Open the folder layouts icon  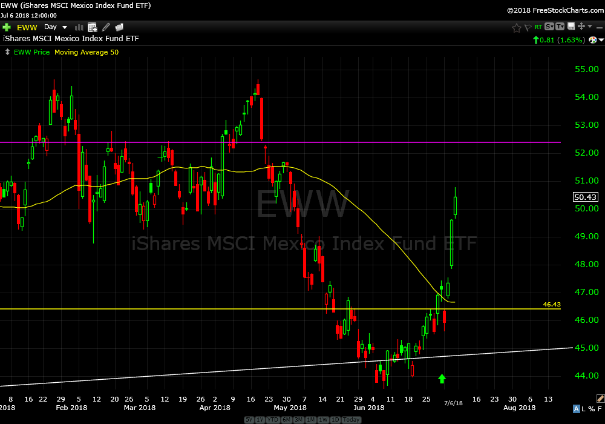(x=119, y=27)
